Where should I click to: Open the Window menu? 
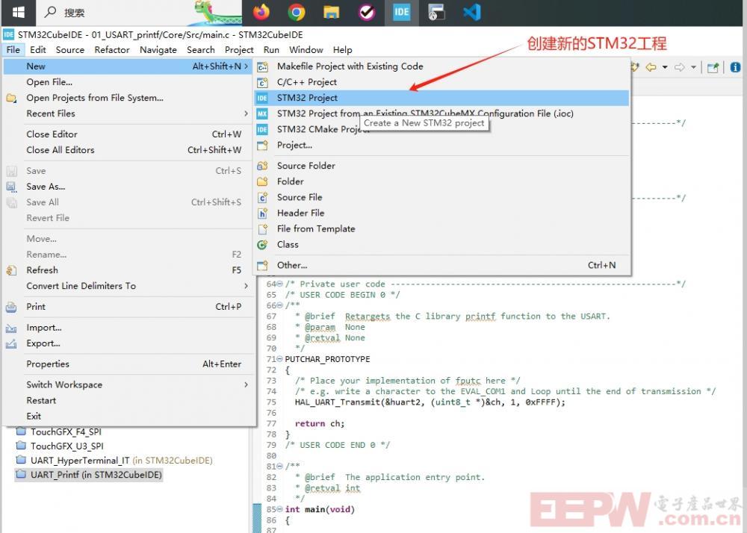306,49
